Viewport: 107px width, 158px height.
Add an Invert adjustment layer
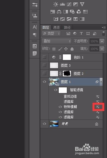coord(56,19)
